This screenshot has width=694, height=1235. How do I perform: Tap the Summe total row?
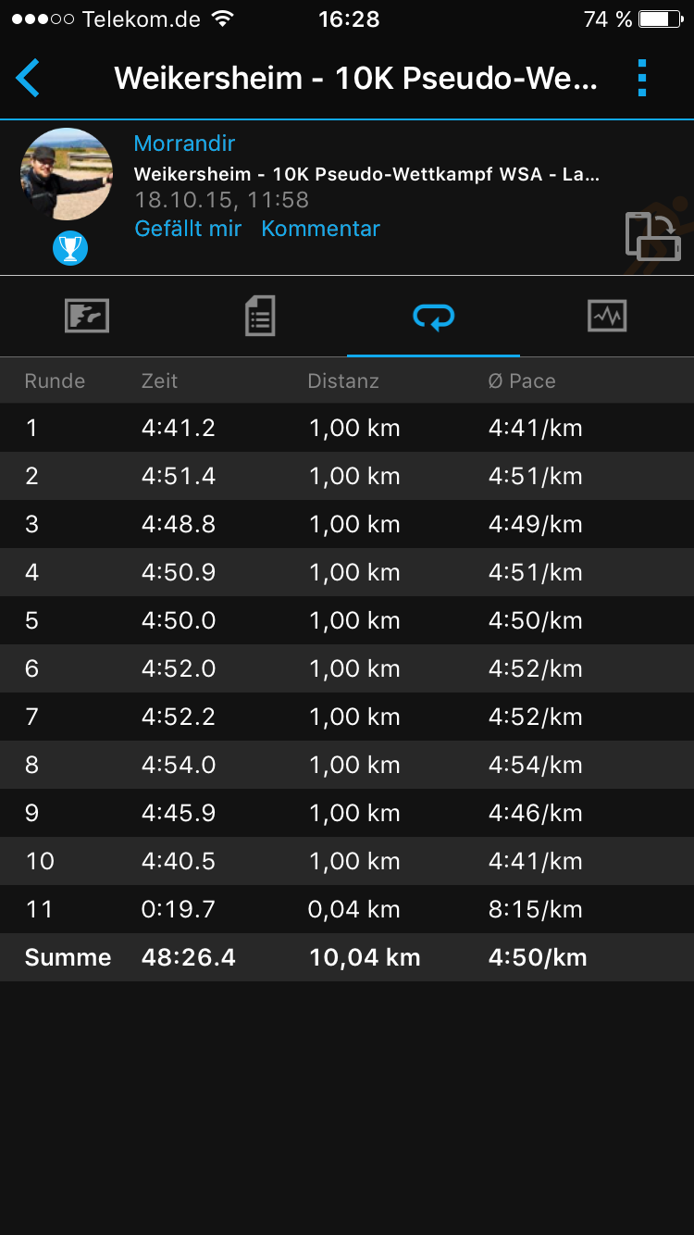(x=347, y=957)
